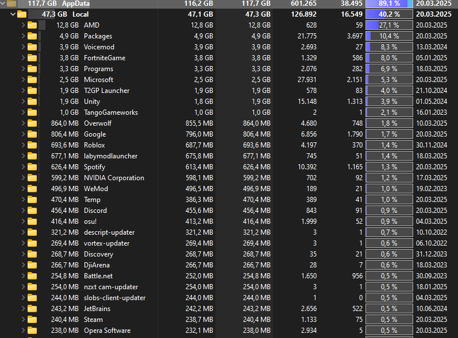The width and height of the screenshot is (458, 338).
Task: Click the date 19.02.2023 for WeMod
Action: [432, 189]
